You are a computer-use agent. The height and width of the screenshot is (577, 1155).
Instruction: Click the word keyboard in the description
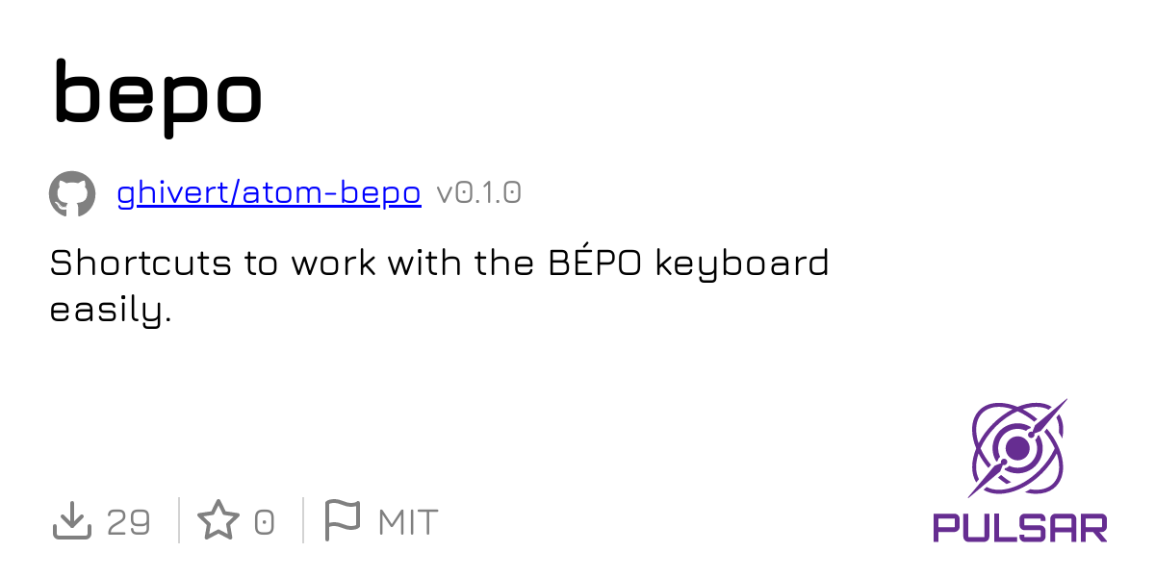click(x=741, y=263)
